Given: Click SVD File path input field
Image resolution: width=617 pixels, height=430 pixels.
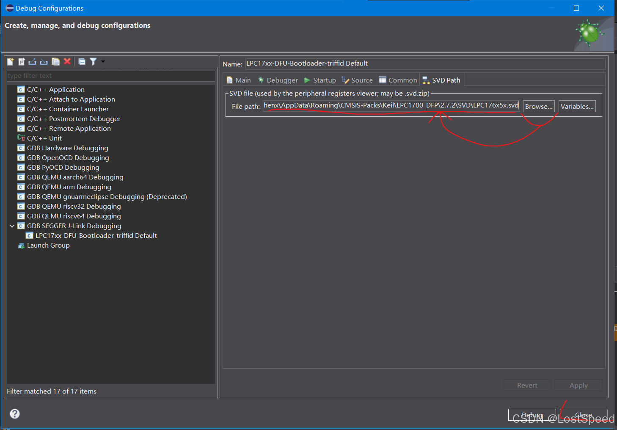Looking at the screenshot, I should click(391, 106).
